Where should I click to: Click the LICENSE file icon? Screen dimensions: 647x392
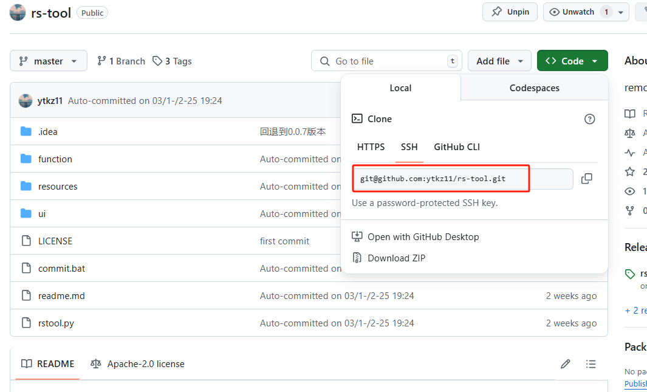[x=26, y=241]
